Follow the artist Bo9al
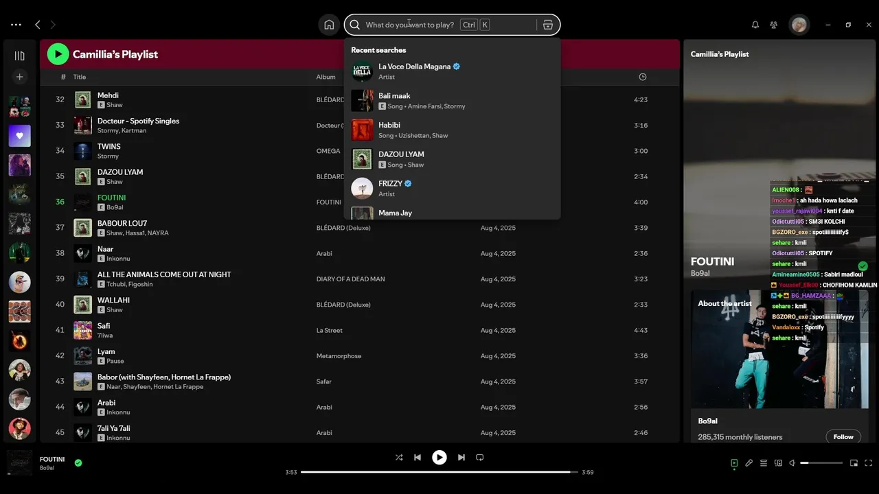 tap(843, 436)
